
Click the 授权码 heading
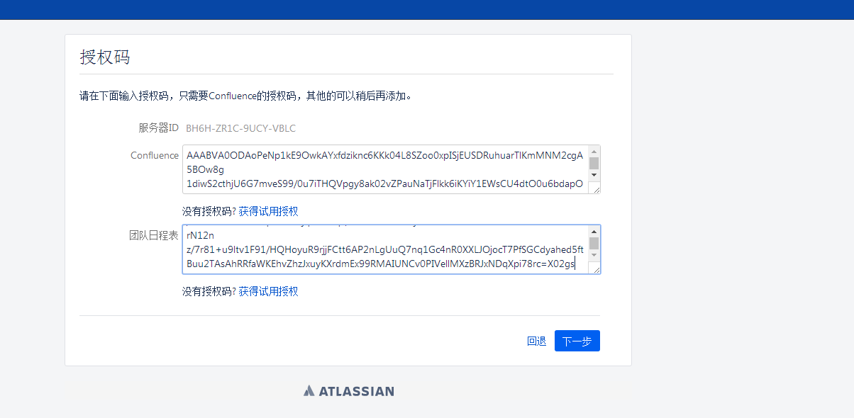[x=104, y=57]
